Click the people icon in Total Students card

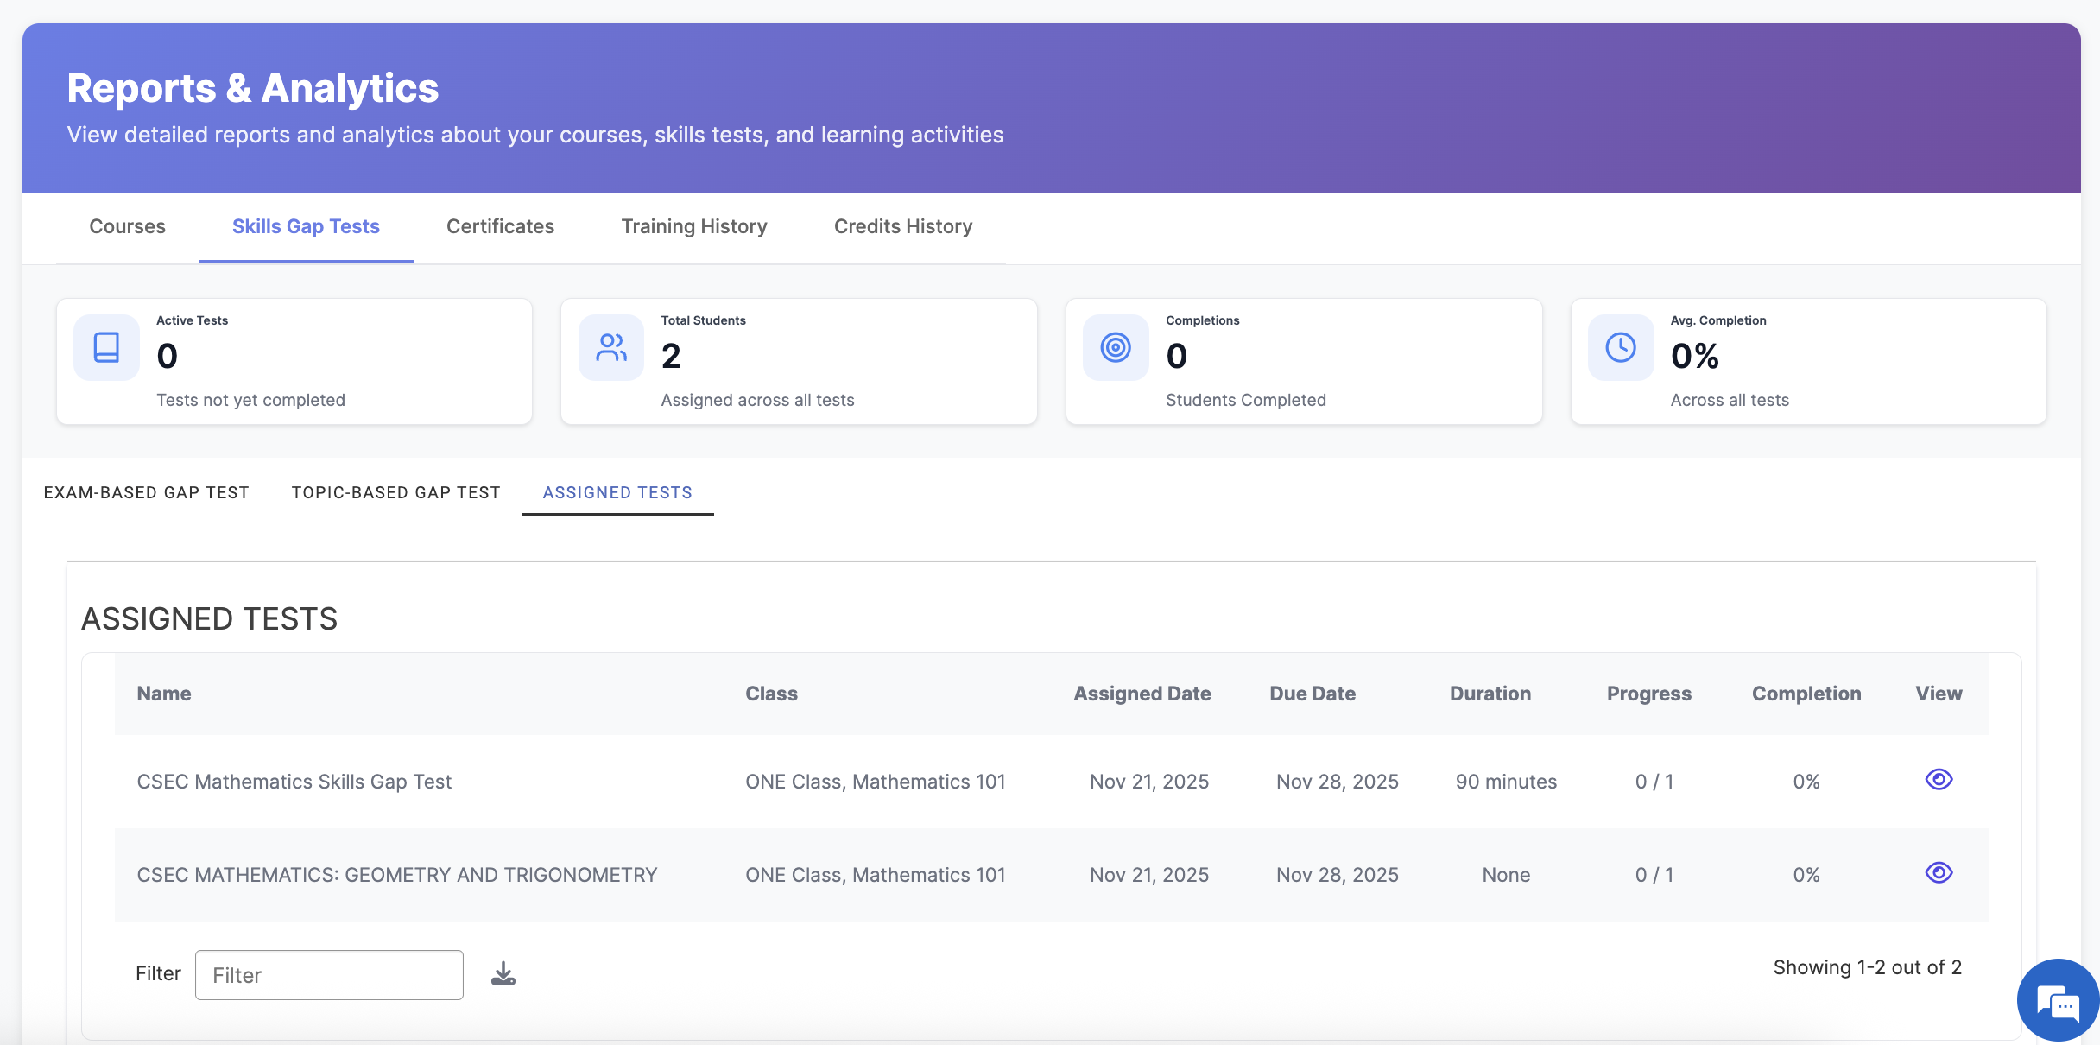[611, 348]
